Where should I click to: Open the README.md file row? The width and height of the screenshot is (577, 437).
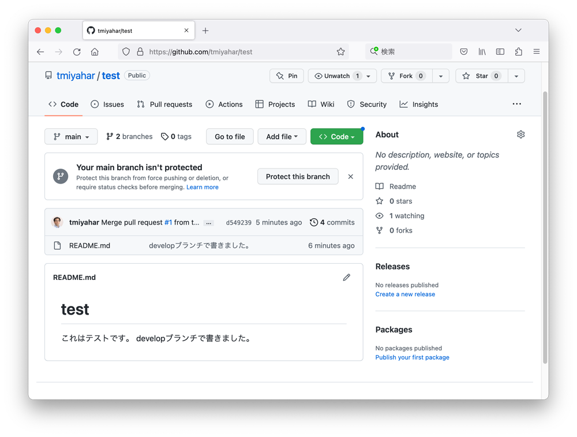(x=204, y=245)
